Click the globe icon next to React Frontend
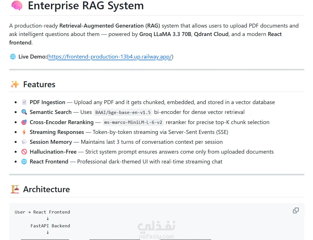The width and height of the screenshot is (313, 240). click(24, 162)
